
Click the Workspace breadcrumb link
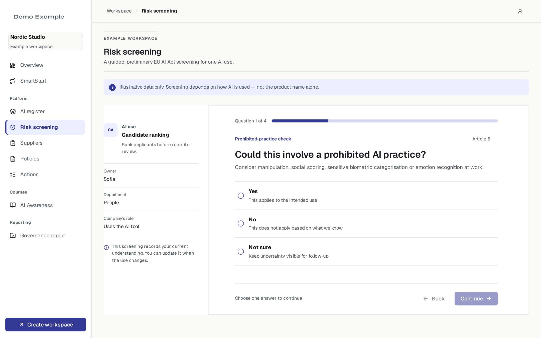119,11
